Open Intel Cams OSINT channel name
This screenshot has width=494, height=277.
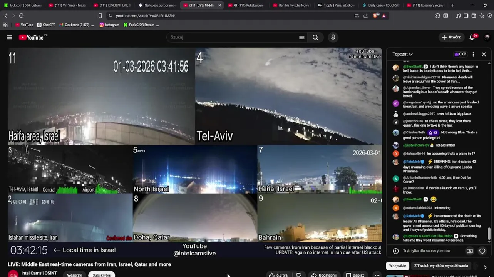click(x=39, y=273)
